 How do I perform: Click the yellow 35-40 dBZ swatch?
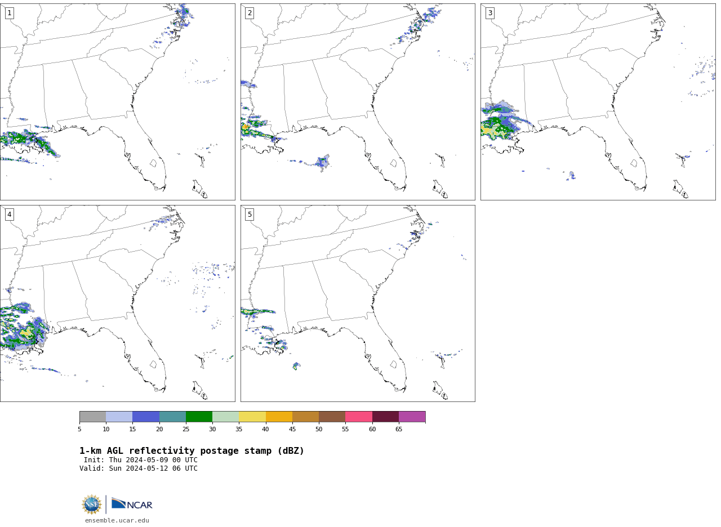pyautogui.click(x=252, y=417)
